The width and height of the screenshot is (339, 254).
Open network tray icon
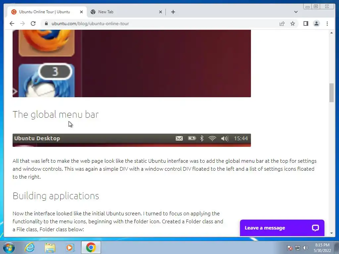[298, 248]
